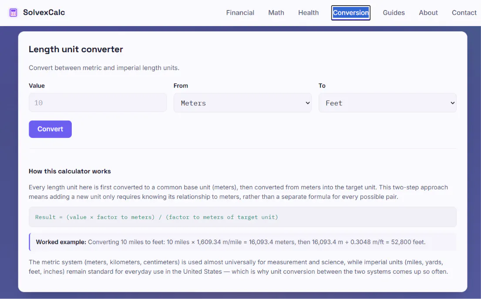Screen dimensions: 481x299
Task: Expand the From unit dropdown
Action: pos(242,103)
